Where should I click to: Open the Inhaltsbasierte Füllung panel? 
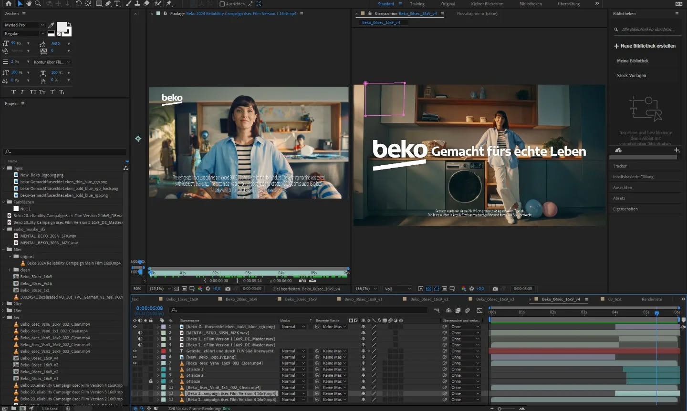[x=633, y=177]
